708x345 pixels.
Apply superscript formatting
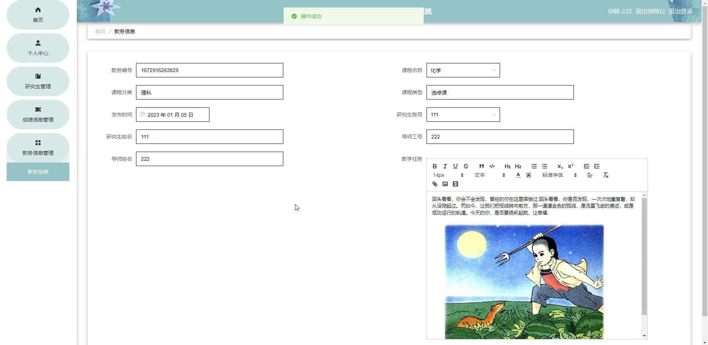[x=571, y=166]
